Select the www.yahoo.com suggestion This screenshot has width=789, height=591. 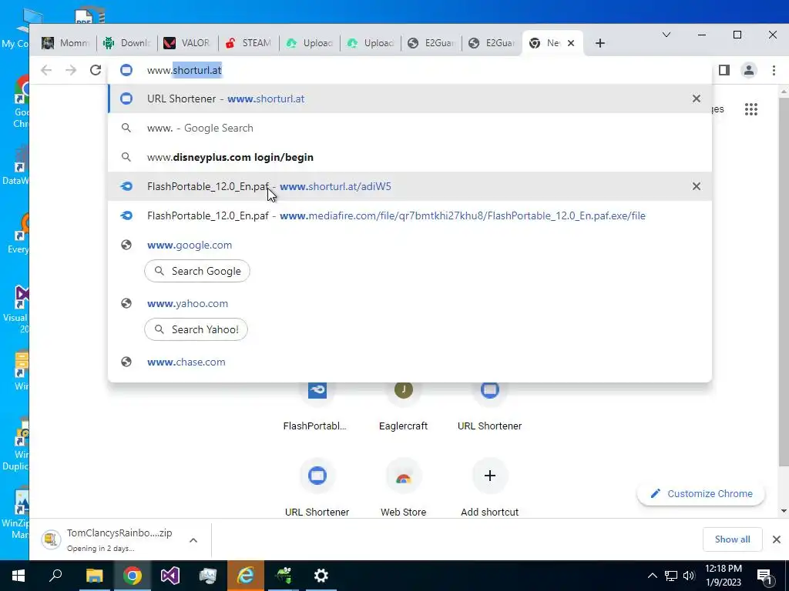[x=410, y=303]
